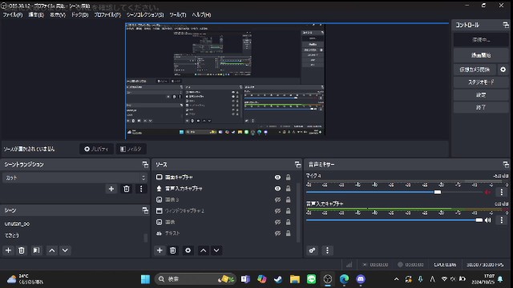Show the ウィンドウキャプチャ 2 source
Viewport: 513px width, 288px height.
tap(277, 211)
